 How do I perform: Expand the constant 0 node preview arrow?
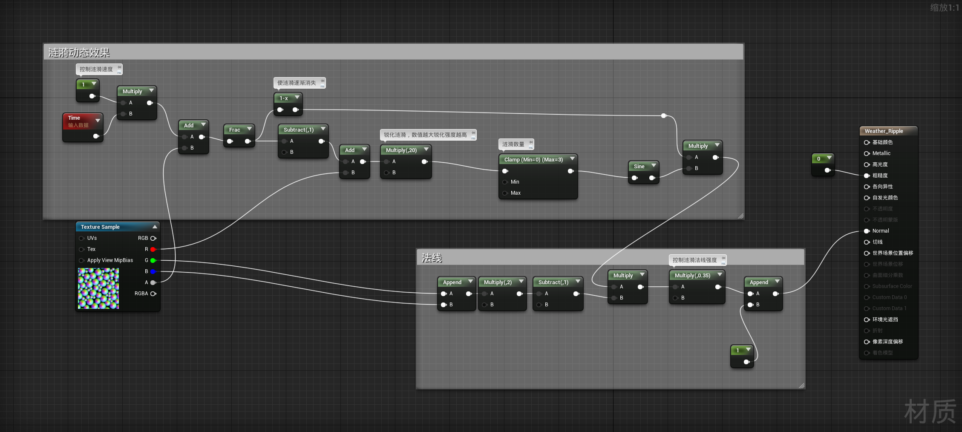(829, 158)
